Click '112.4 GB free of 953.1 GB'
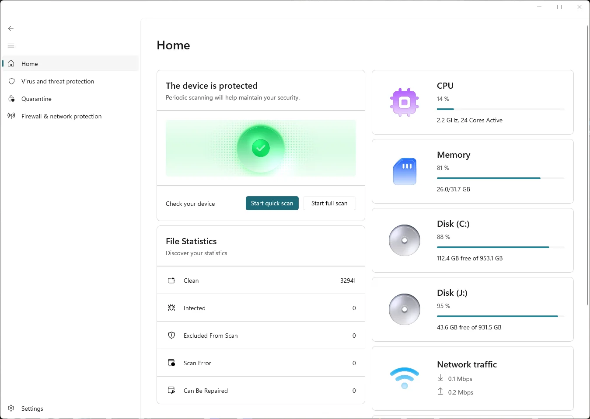590x419 pixels. (x=470, y=258)
